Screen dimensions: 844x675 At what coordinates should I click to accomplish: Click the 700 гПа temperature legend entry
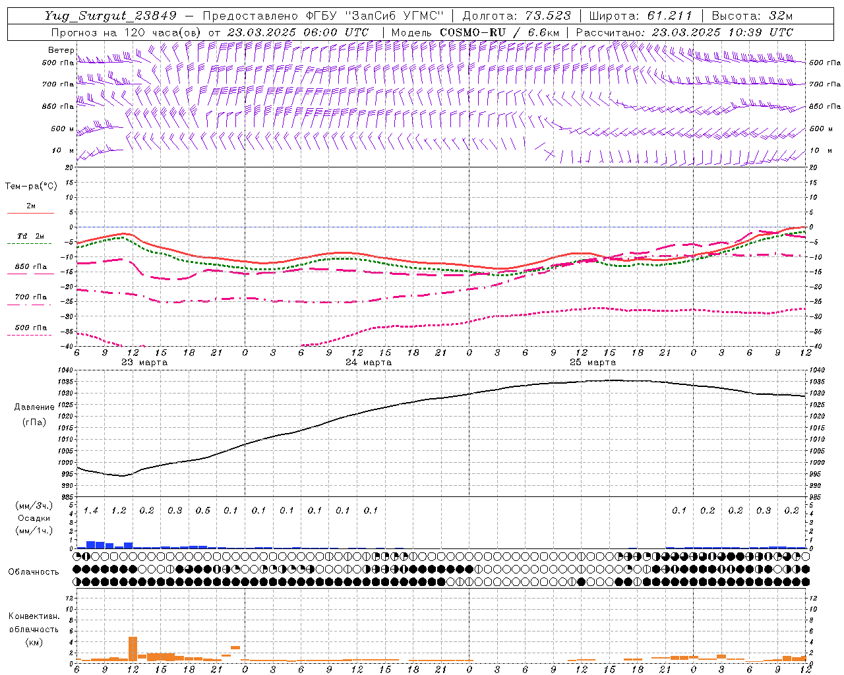click(31, 297)
